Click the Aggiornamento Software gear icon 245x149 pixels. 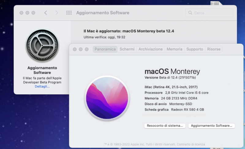(x=42, y=45)
